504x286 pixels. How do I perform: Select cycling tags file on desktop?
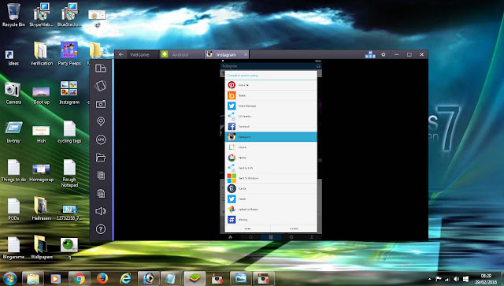[x=69, y=132]
